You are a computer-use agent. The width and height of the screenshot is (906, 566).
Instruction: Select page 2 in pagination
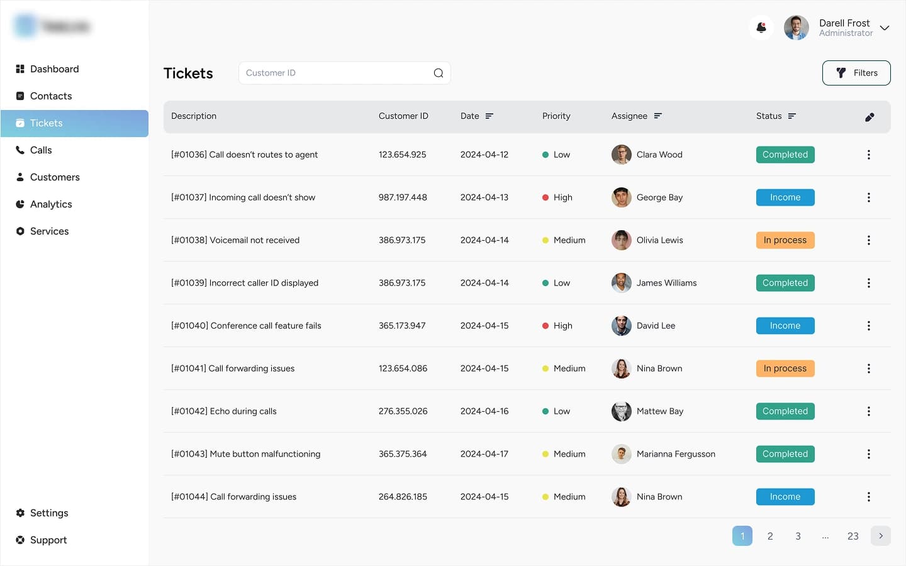tap(770, 536)
